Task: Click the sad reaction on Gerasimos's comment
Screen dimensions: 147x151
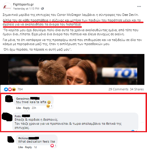Action: (48, 106)
